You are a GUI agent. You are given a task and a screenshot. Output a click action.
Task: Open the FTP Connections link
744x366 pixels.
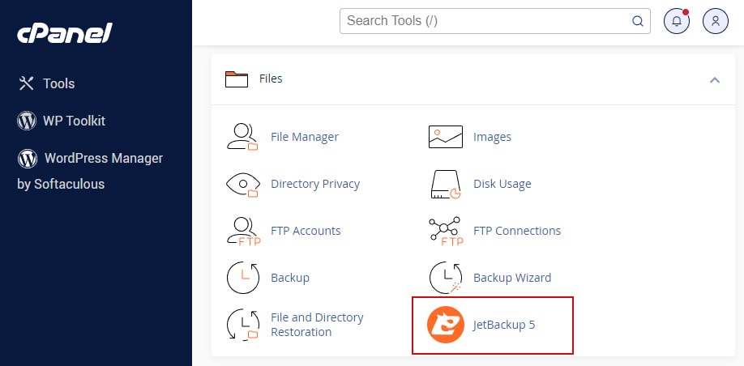coord(517,231)
